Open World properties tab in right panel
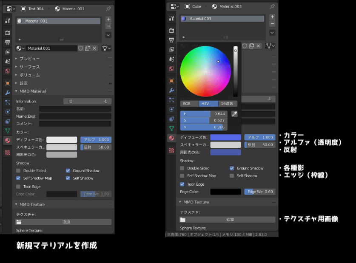 click(x=172, y=69)
